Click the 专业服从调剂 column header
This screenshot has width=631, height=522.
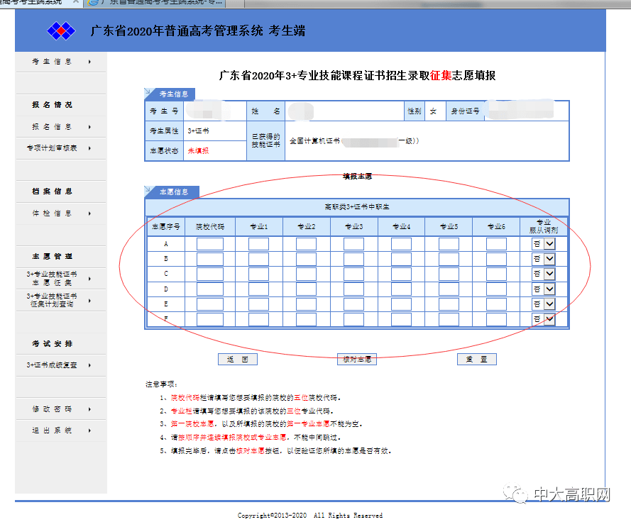(543, 226)
